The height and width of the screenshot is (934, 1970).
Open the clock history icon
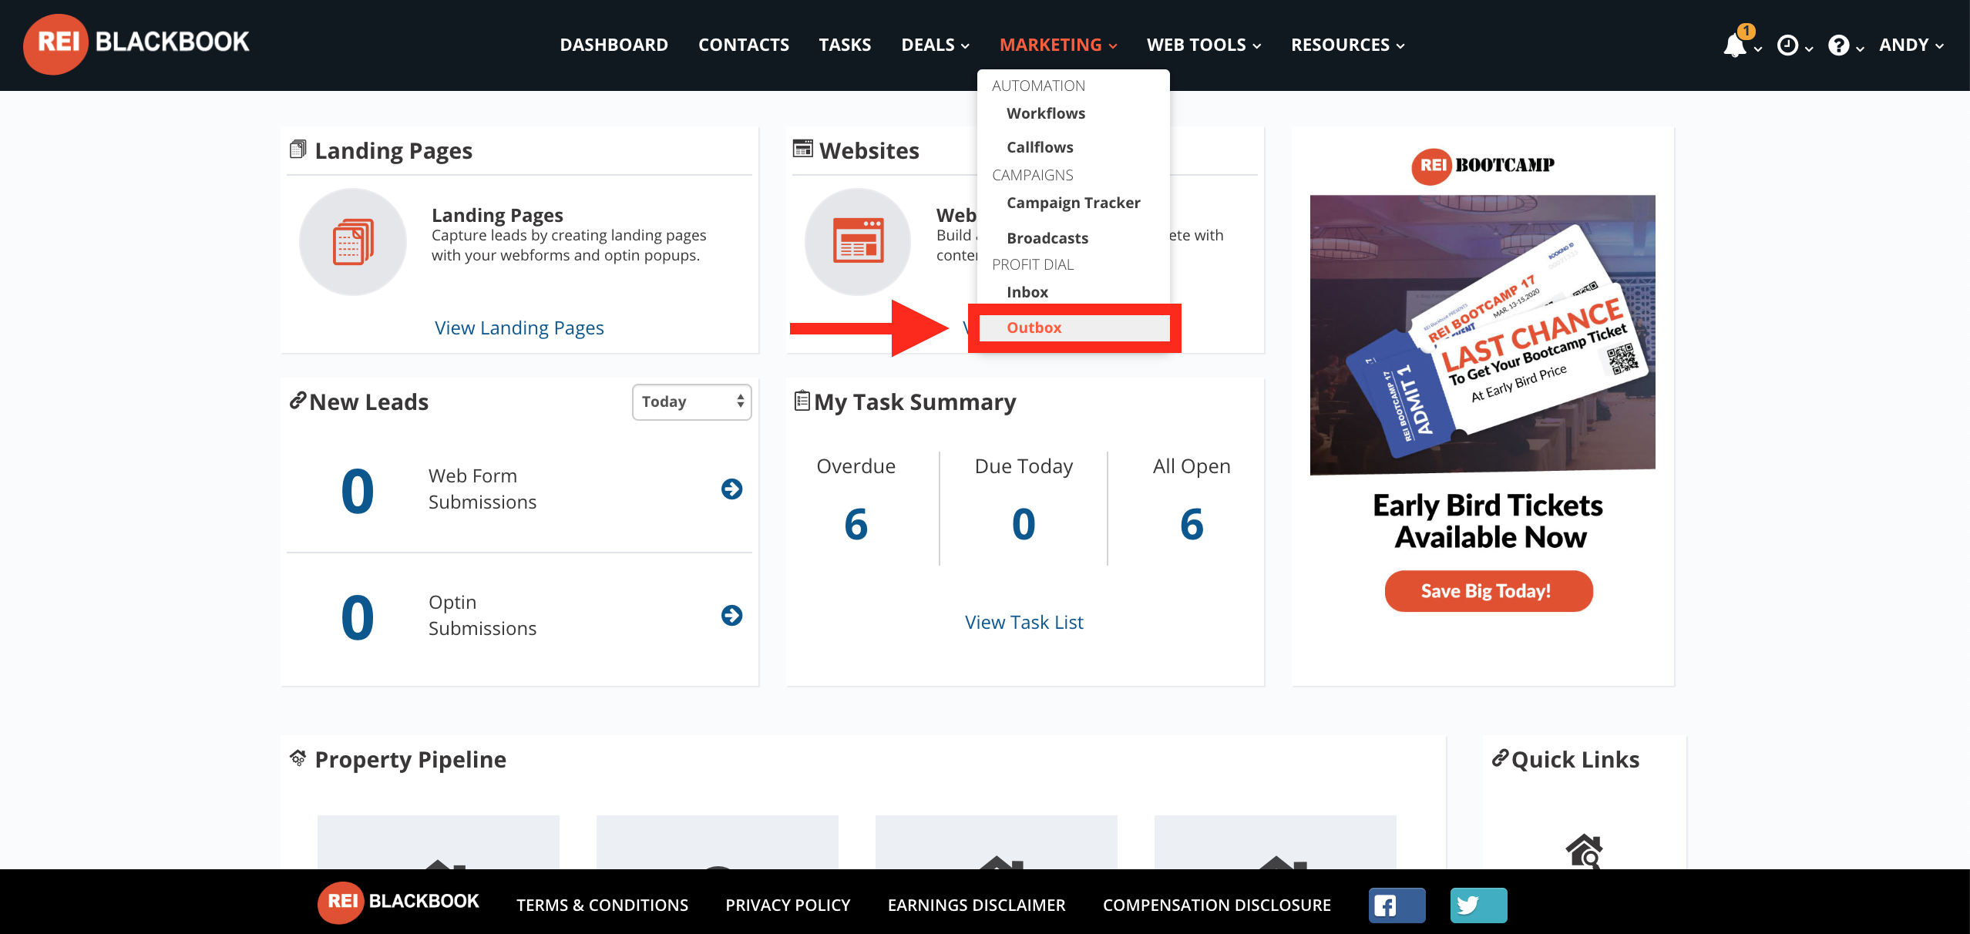click(1787, 45)
